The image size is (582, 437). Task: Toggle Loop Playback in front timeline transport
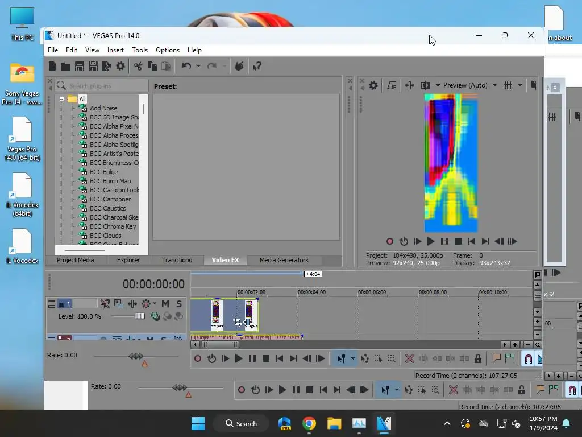(x=211, y=358)
